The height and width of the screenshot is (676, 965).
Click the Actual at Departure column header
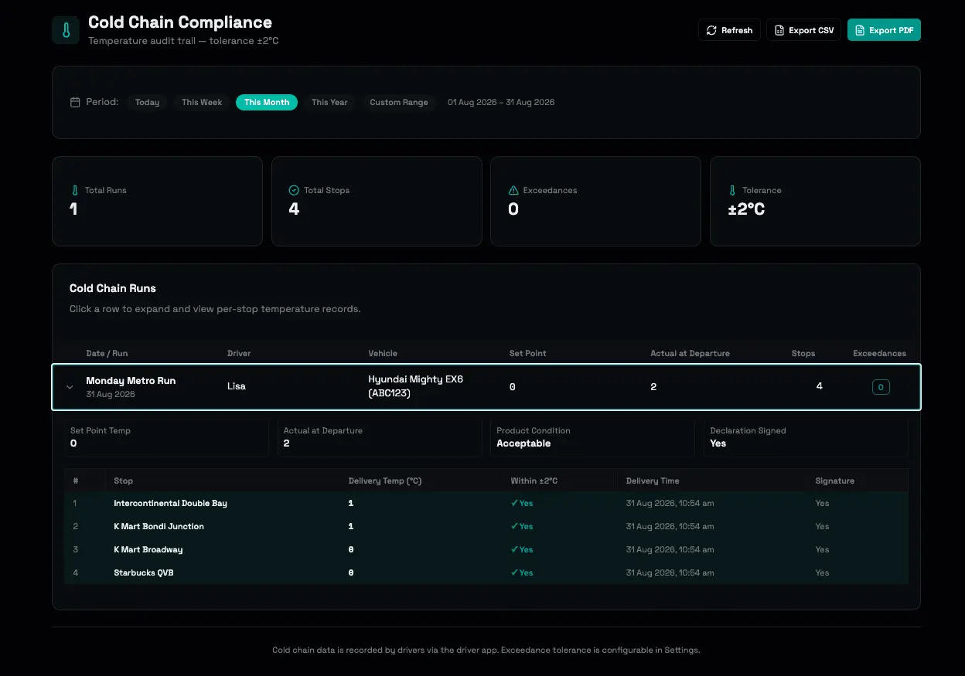[x=690, y=353]
